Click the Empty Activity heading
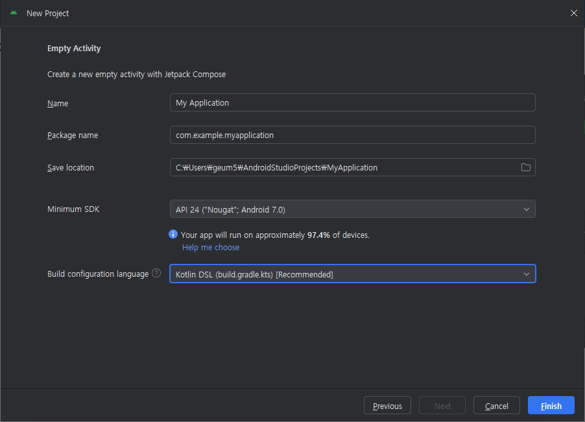Screen dimensions: 585x422 (x=74, y=49)
